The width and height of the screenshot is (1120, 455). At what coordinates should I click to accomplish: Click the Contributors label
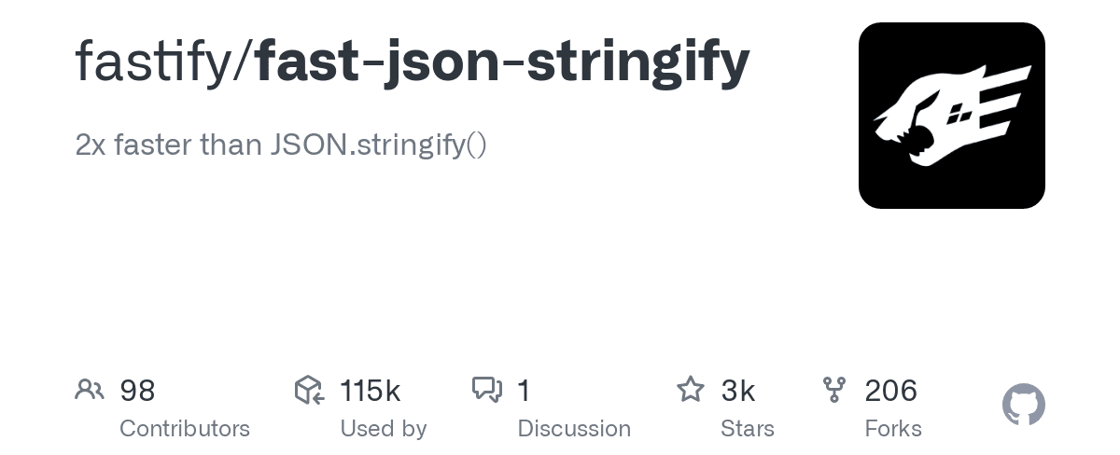coord(185,429)
